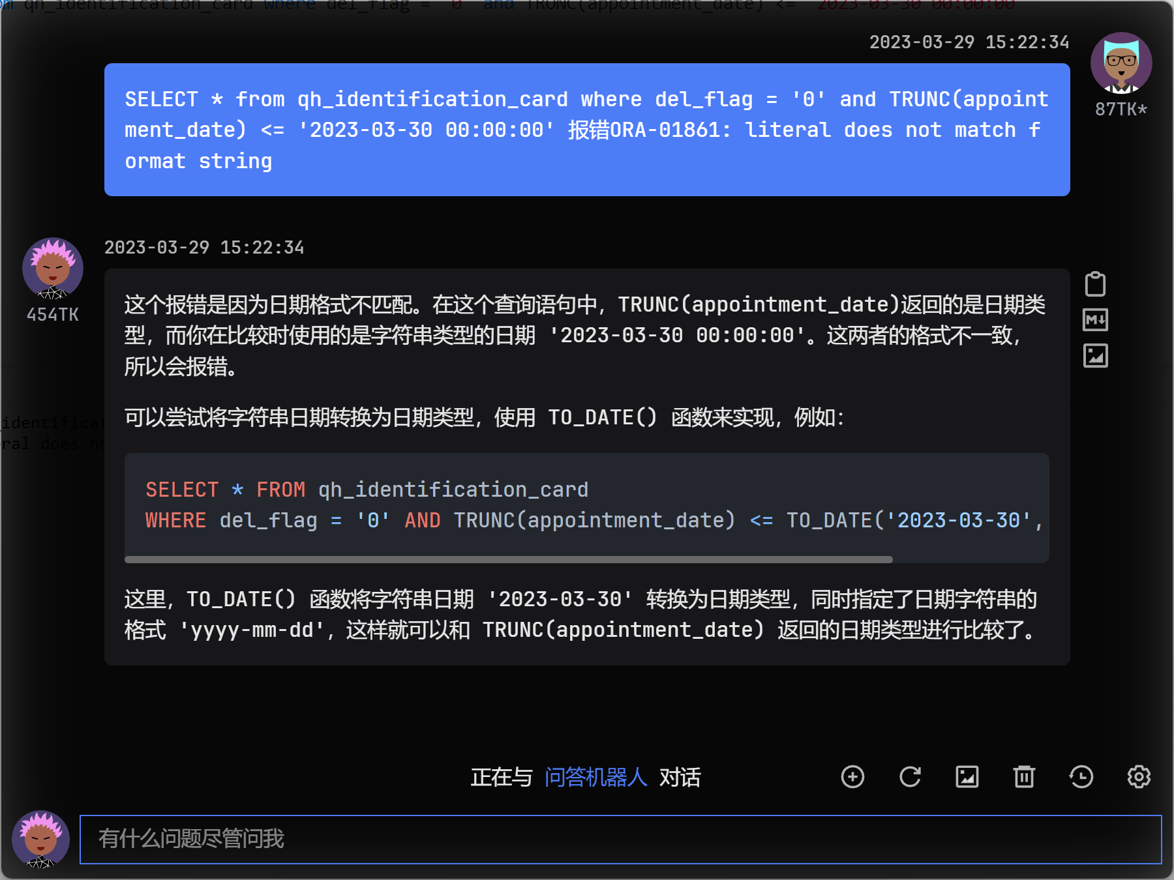
Task: Regenerate the response with the refresh icon
Action: click(x=910, y=777)
